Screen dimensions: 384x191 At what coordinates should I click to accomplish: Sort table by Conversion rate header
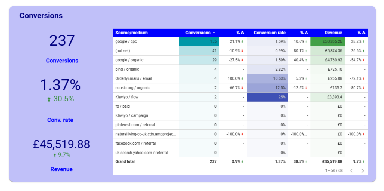pyautogui.click(x=270, y=33)
